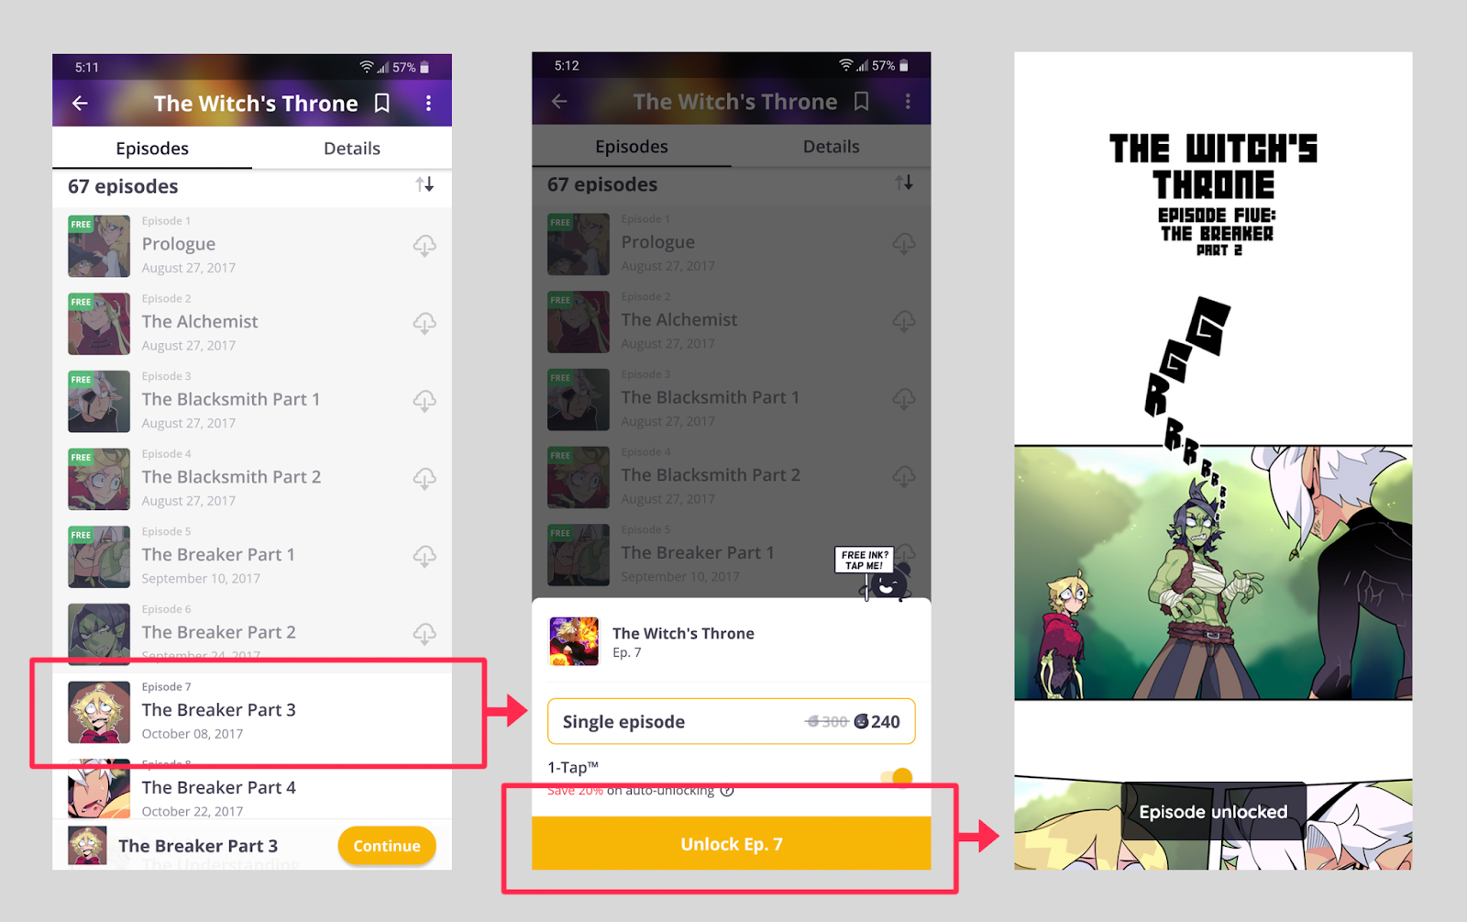Open the three-dot overflow menu in the left screen
Screen dimensions: 1467x922
[428, 104]
